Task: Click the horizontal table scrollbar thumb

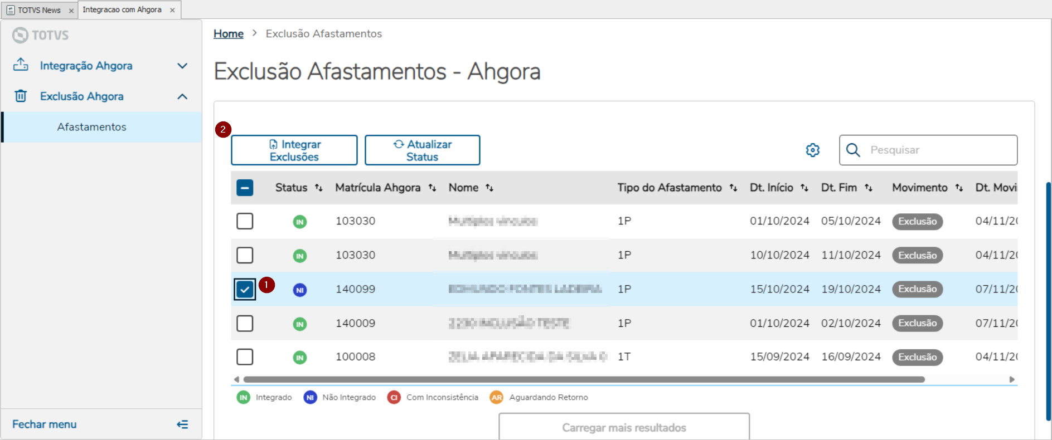Action: (x=584, y=379)
